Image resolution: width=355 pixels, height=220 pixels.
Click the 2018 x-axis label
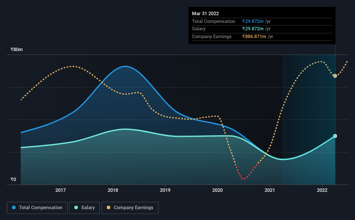tap(113, 190)
